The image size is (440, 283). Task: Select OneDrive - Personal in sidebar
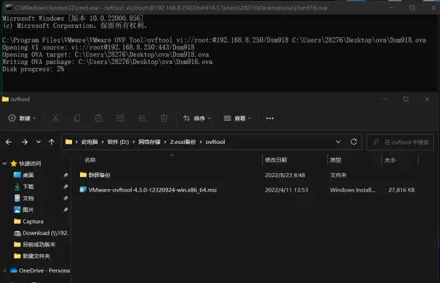[x=45, y=270]
